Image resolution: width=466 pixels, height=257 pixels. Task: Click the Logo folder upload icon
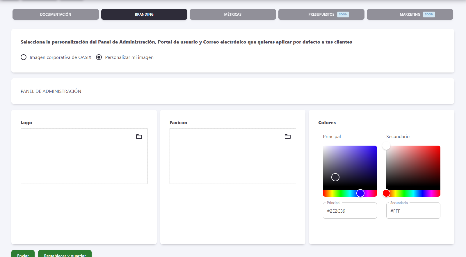point(139,137)
